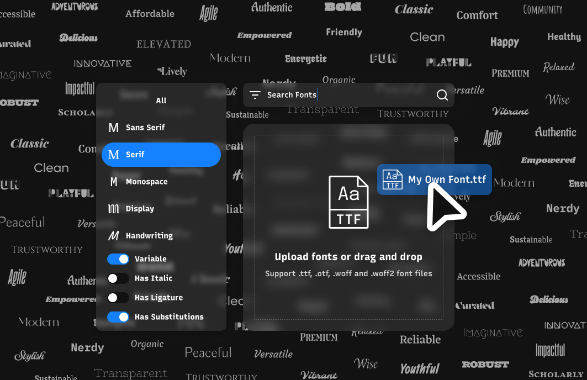Click the Display category icon
Viewport: 587px width, 380px height.
[114, 209]
